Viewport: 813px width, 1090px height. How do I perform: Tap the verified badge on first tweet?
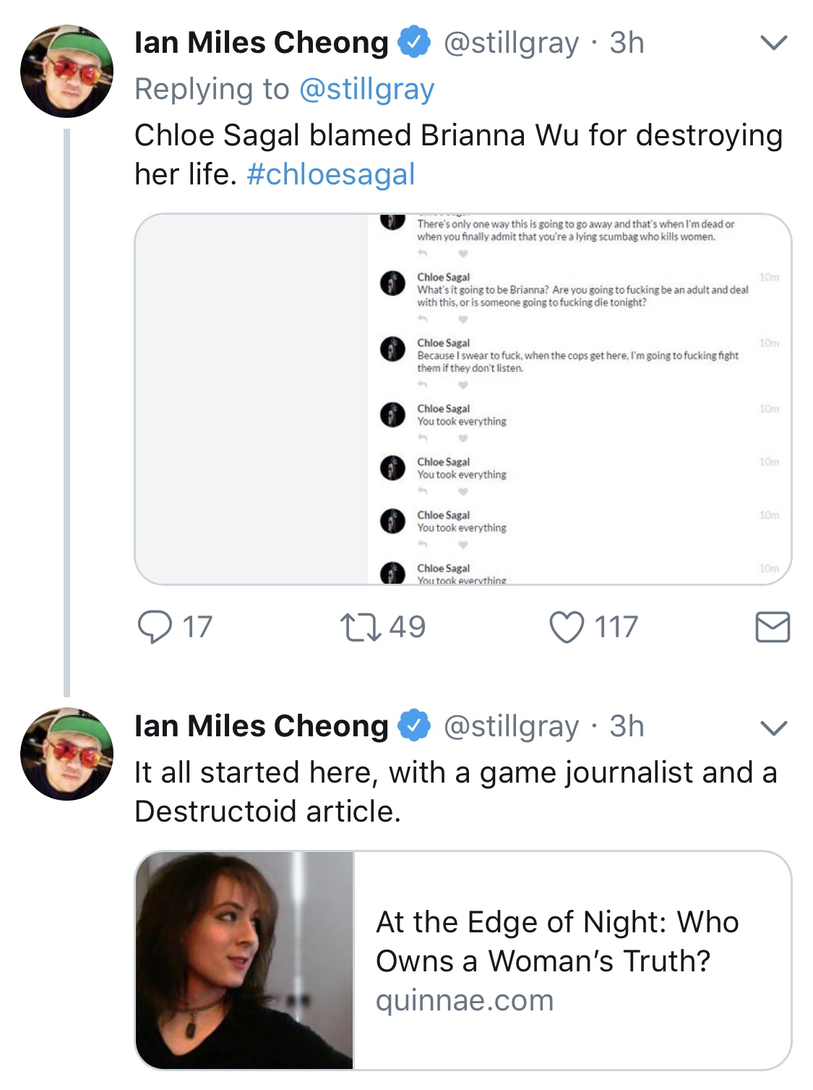point(414,43)
